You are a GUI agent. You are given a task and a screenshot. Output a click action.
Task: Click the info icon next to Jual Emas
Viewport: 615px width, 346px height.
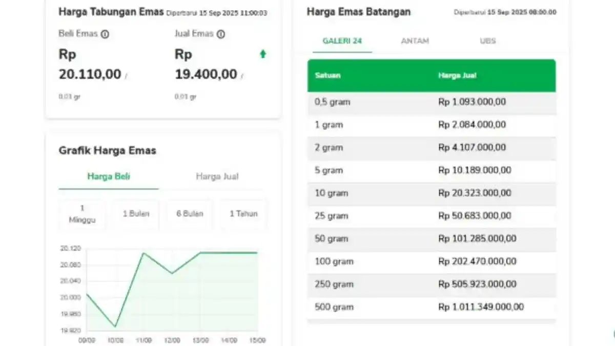tap(220, 34)
